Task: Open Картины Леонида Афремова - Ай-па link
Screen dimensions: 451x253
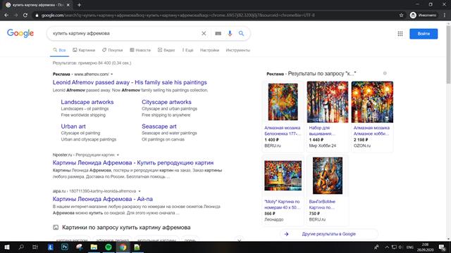Action: point(103,199)
